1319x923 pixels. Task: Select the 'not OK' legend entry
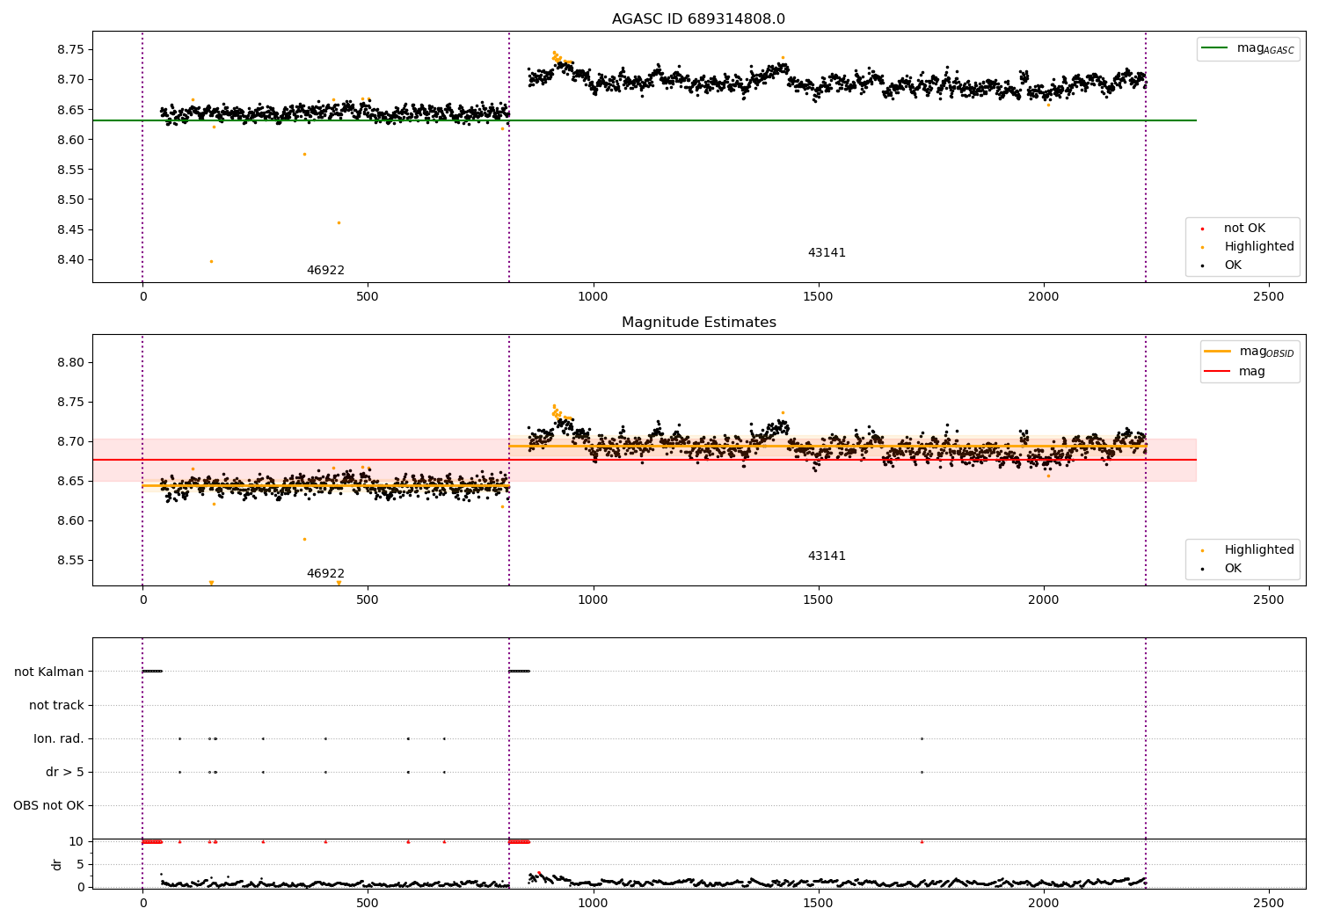point(1244,229)
